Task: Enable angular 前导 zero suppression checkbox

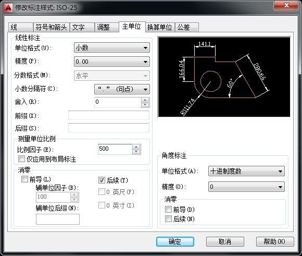Action: (x=168, y=209)
